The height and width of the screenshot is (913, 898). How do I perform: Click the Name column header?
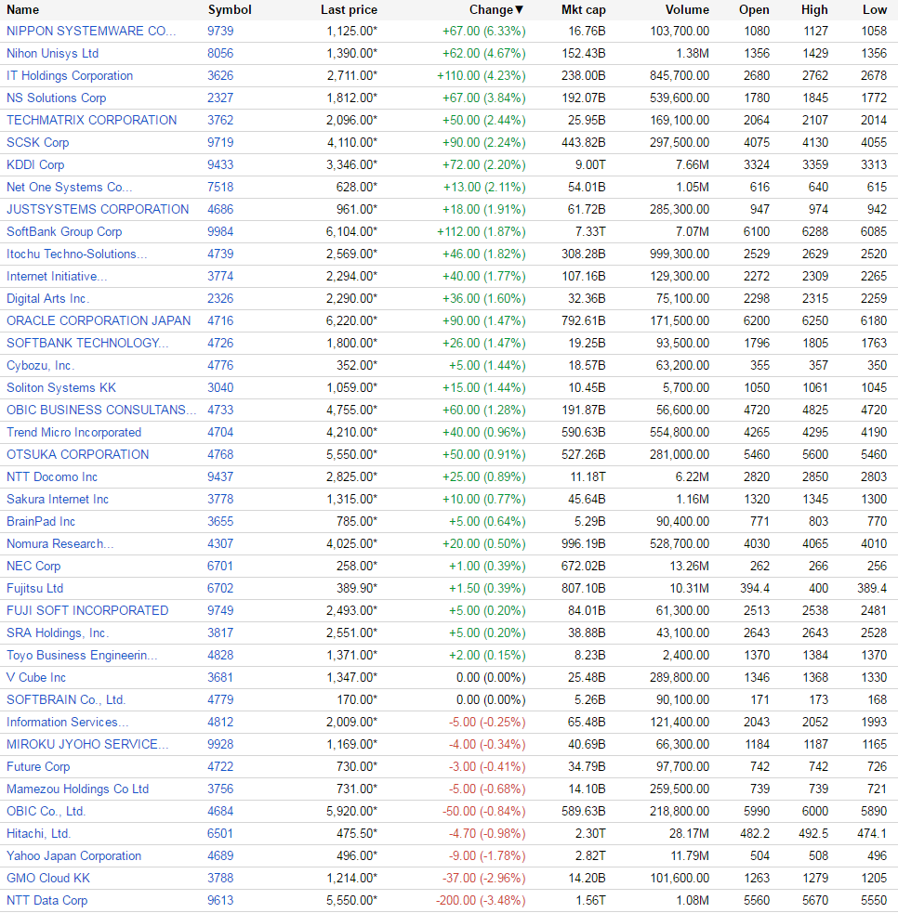(x=22, y=10)
